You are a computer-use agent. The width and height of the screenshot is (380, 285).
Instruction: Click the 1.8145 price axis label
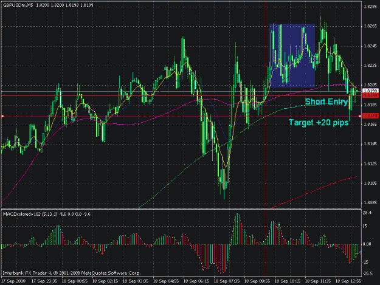[370, 144]
